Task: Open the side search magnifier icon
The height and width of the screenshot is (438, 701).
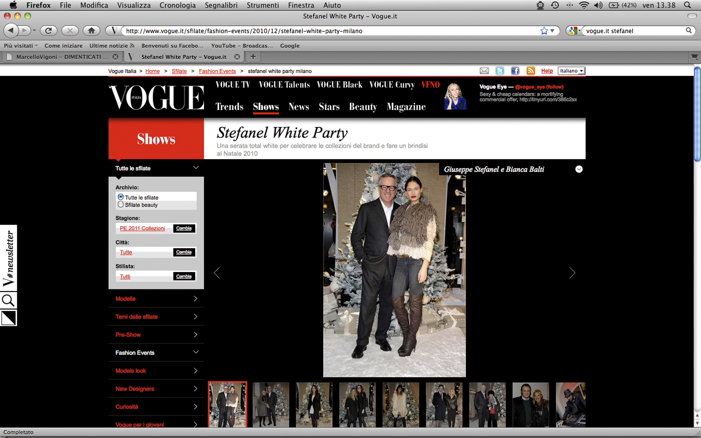Action: click(8, 300)
